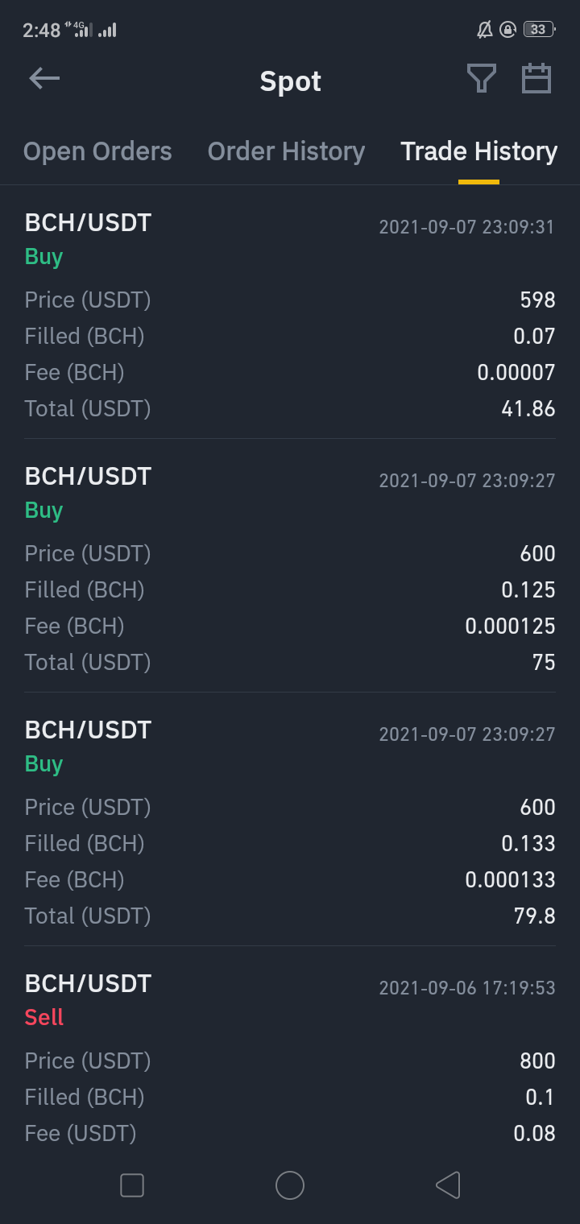Open the BCH/USDT Sell trade entry

pyautogui.click(x=290, y=1057)
